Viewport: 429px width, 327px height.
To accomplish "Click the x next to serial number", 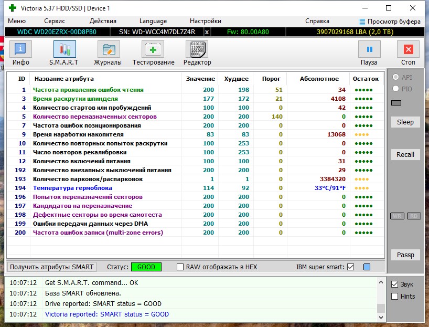I will point(207,32).
